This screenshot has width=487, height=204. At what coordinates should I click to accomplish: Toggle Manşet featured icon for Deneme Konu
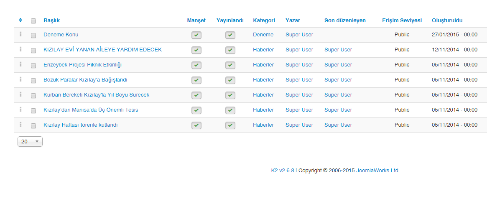196,35
